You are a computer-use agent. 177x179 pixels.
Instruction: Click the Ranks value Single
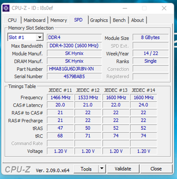pyautogui.click(x=150, y=61)
